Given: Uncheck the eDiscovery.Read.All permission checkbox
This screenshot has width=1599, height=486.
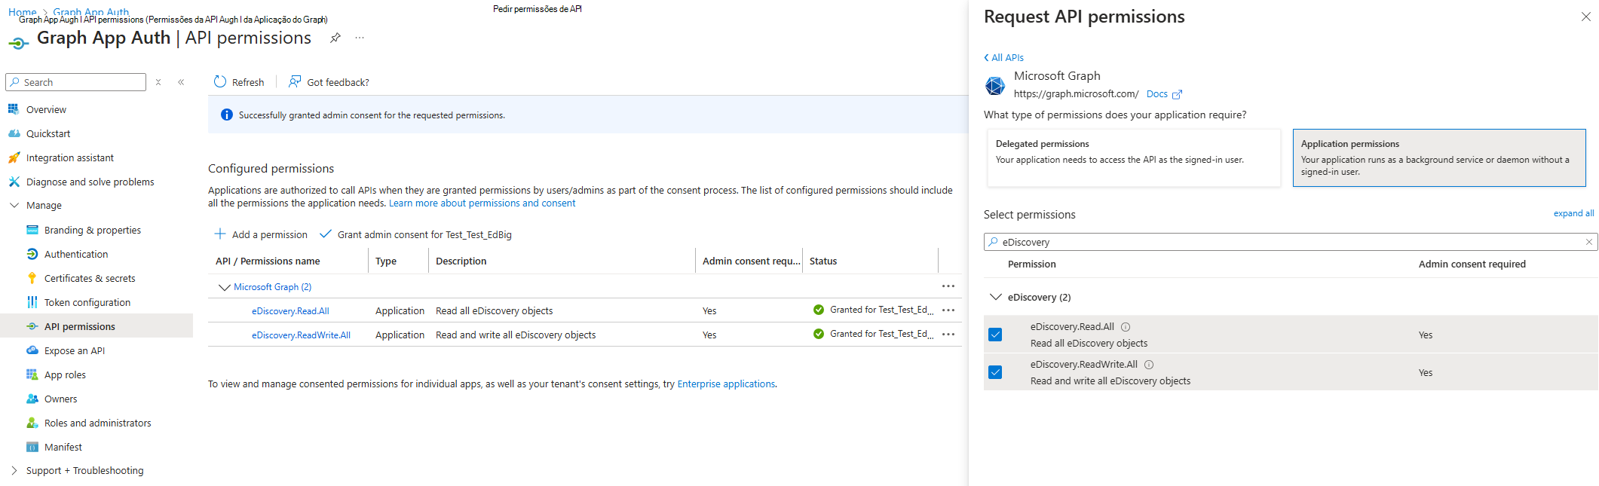Looking at the screenshot, I should click(x=995, y=335).
